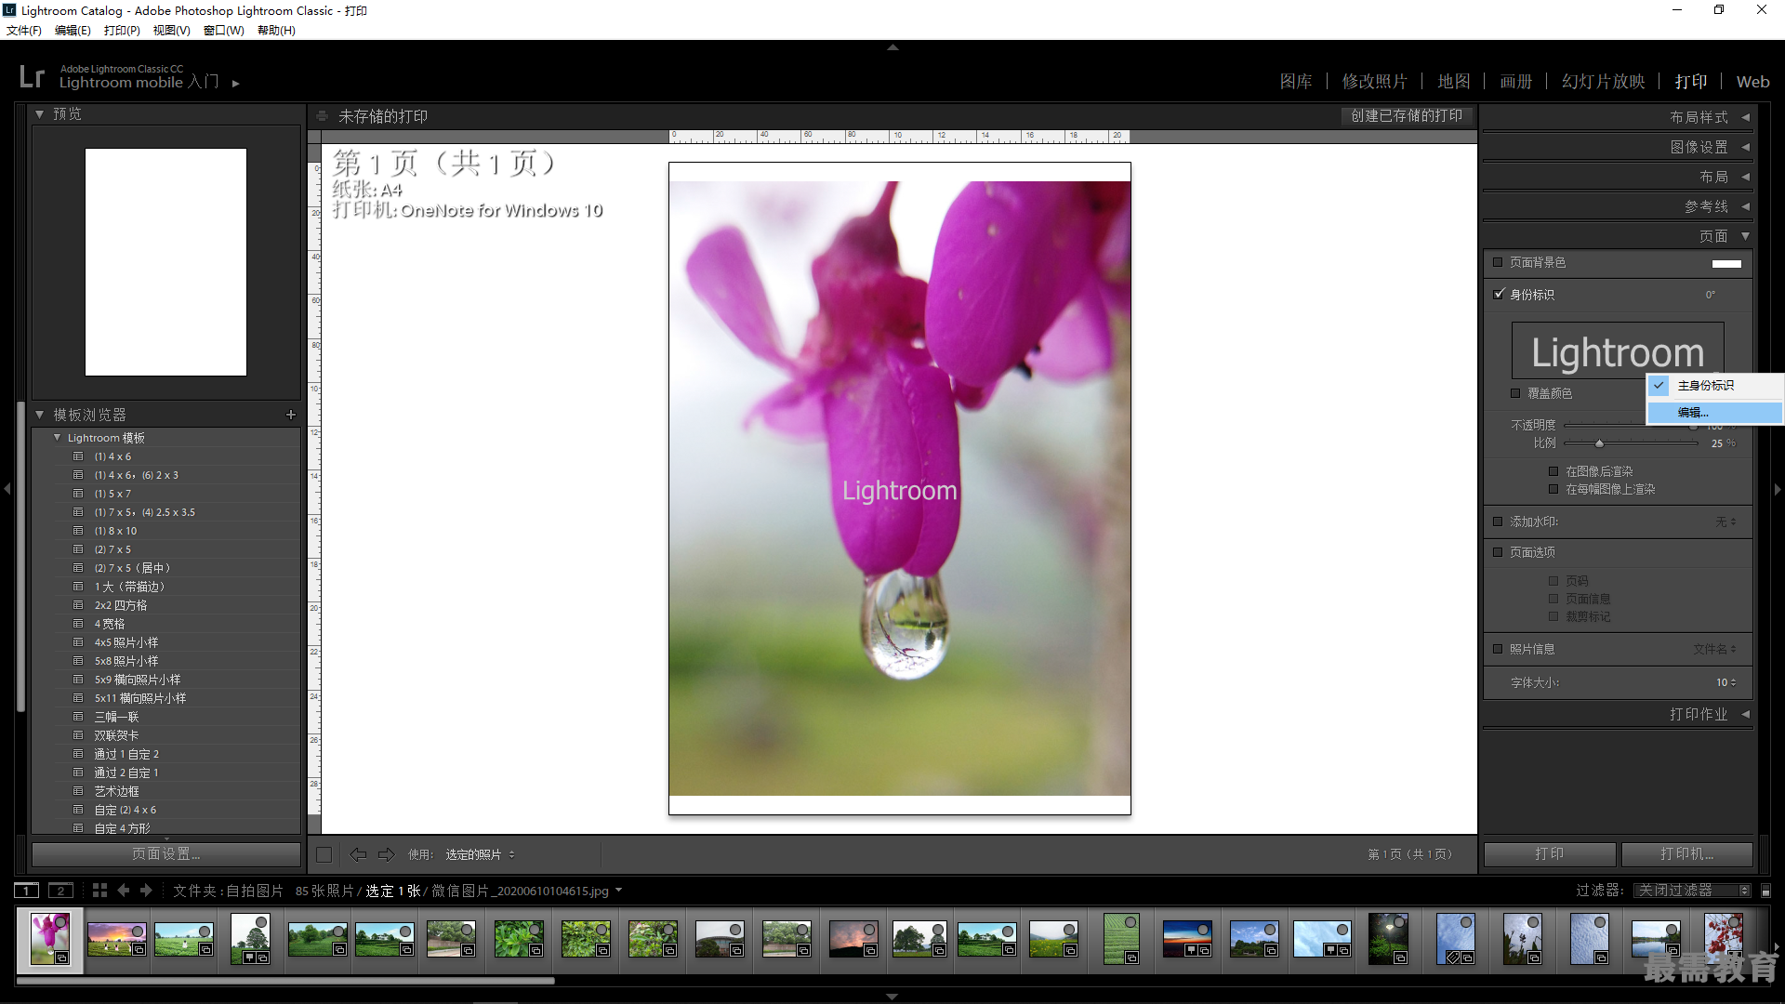Click icon beside 未存储的打印 title
Viewport: 1785px width, 1004px height.
pos(322,116)
